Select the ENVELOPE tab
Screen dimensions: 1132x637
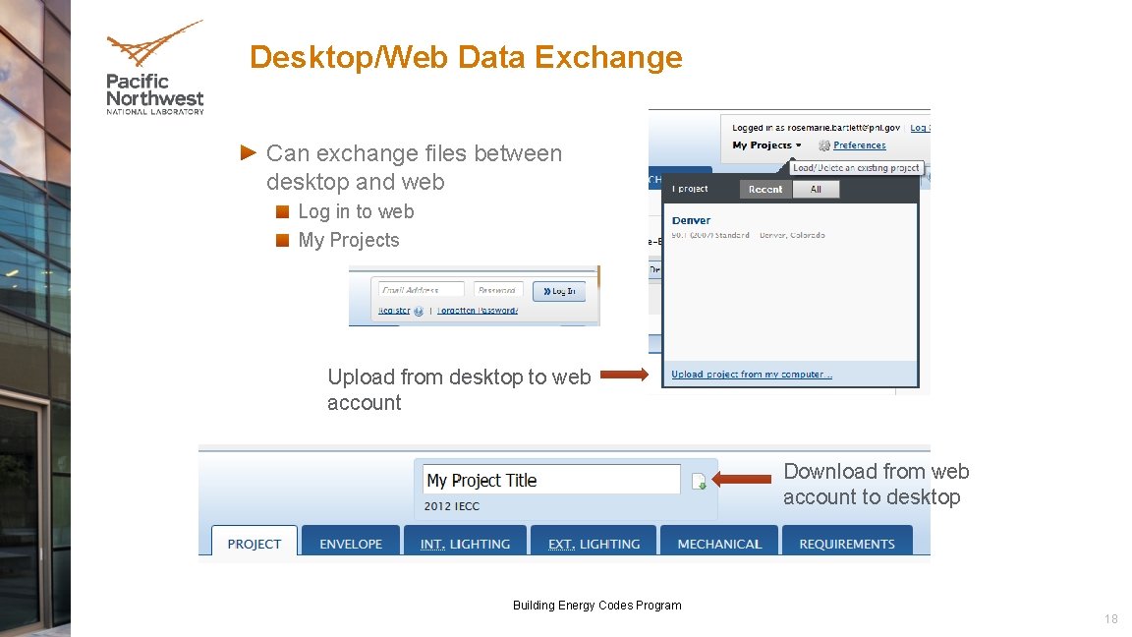point(351,543)
